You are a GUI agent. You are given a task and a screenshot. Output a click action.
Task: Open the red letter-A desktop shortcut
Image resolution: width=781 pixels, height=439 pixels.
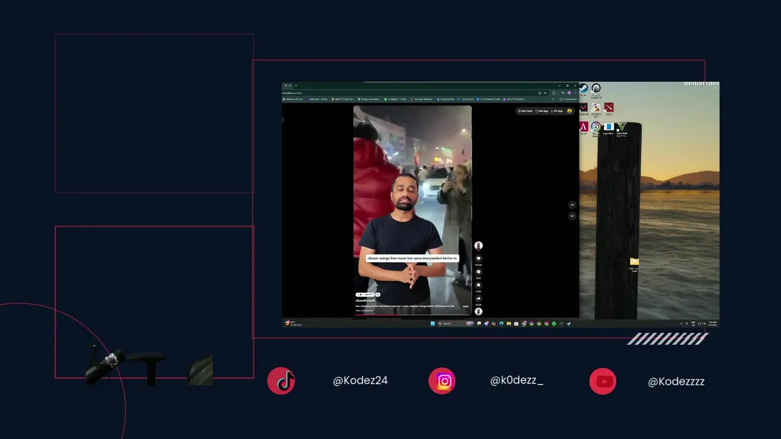584,127
